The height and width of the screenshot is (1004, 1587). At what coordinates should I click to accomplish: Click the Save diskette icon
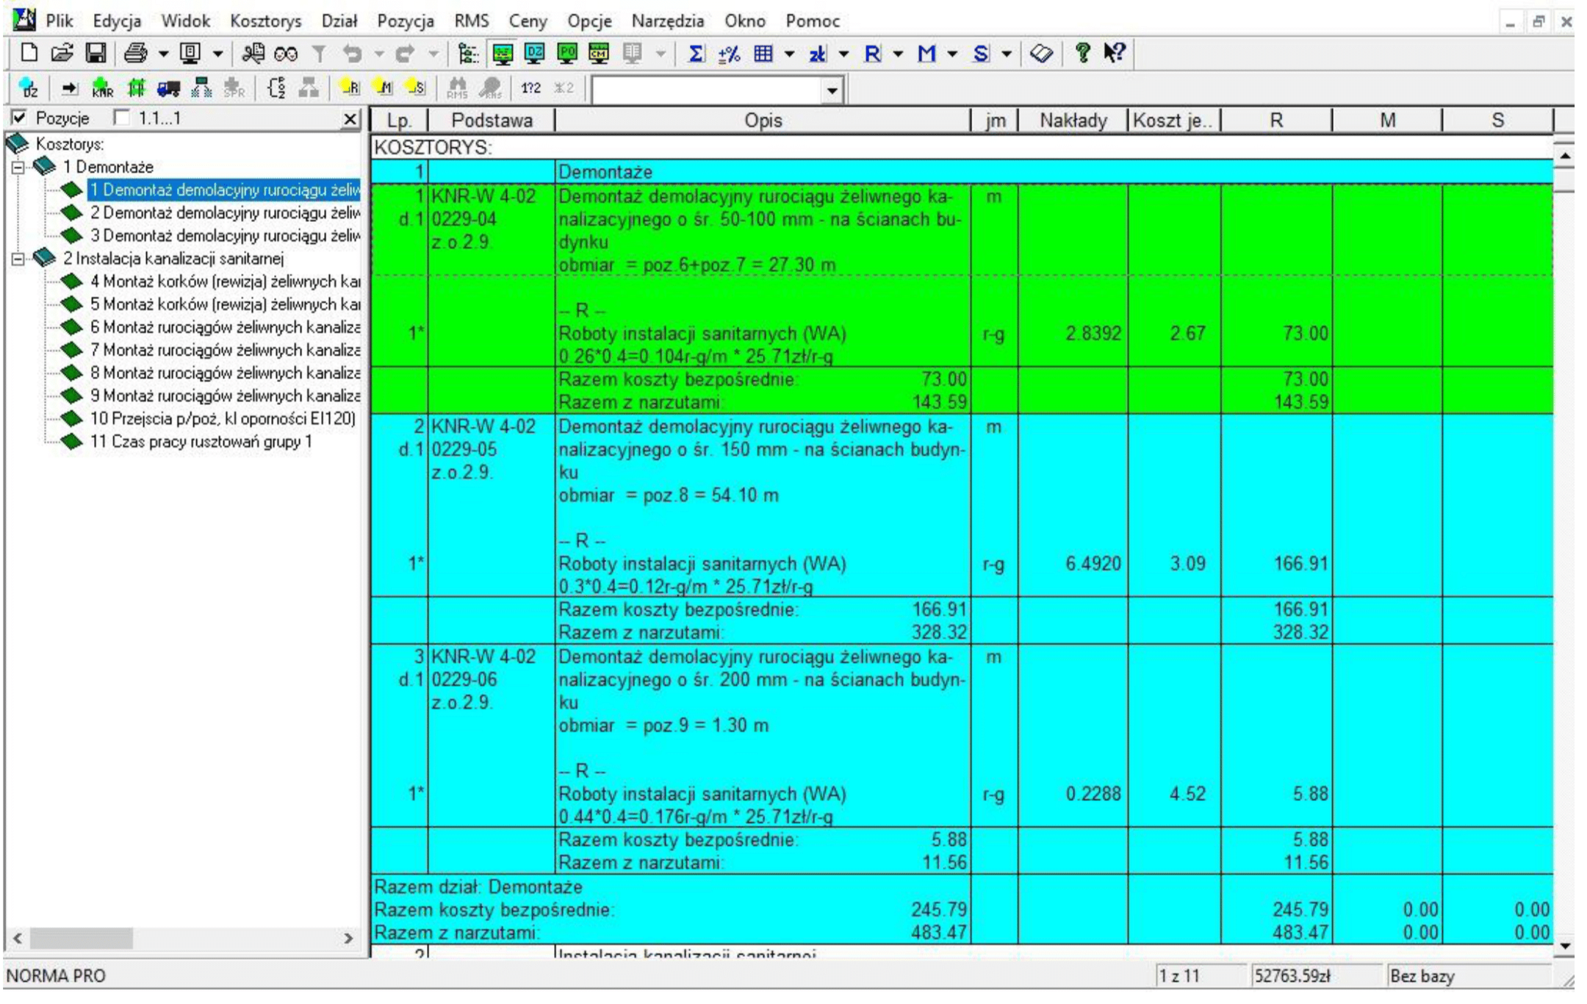point(96,54)
